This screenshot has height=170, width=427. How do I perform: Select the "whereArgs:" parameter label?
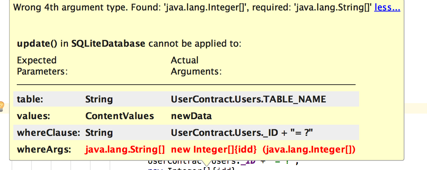click(x=44, y=149)
